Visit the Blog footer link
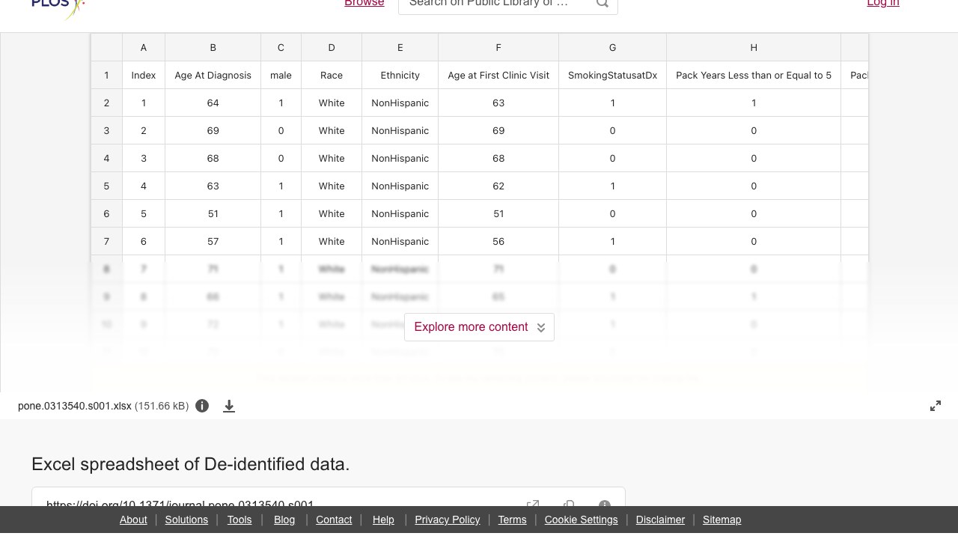958x539 pixels. (284, 520)
